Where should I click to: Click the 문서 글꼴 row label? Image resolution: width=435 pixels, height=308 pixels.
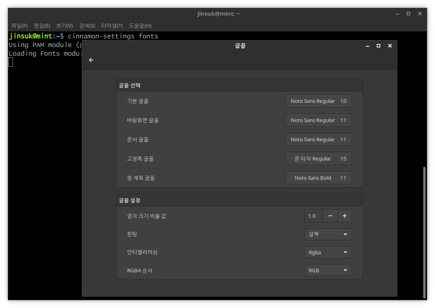tap(138, 139)
